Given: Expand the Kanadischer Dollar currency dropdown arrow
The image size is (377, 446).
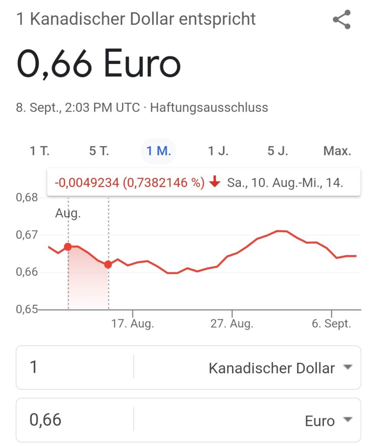Looking at the screenshot, I should pos(348,367).
